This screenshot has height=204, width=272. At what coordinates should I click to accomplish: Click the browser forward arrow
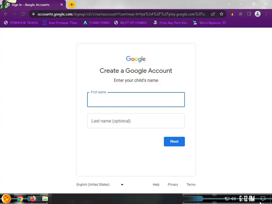pyautogui.click(x=14, y=14)
